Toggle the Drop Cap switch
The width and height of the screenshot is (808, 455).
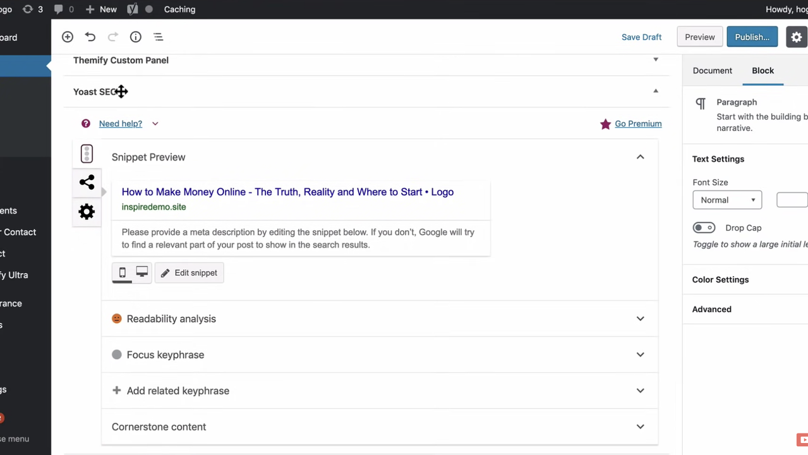[704, 228]
